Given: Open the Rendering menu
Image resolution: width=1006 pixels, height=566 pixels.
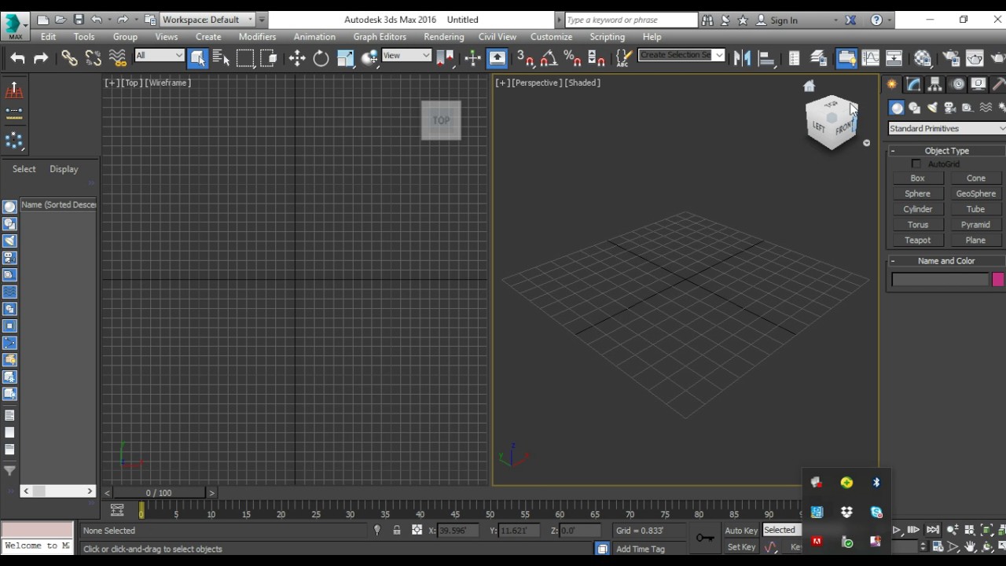Looking at the screenshot, I should coord(443,37).
